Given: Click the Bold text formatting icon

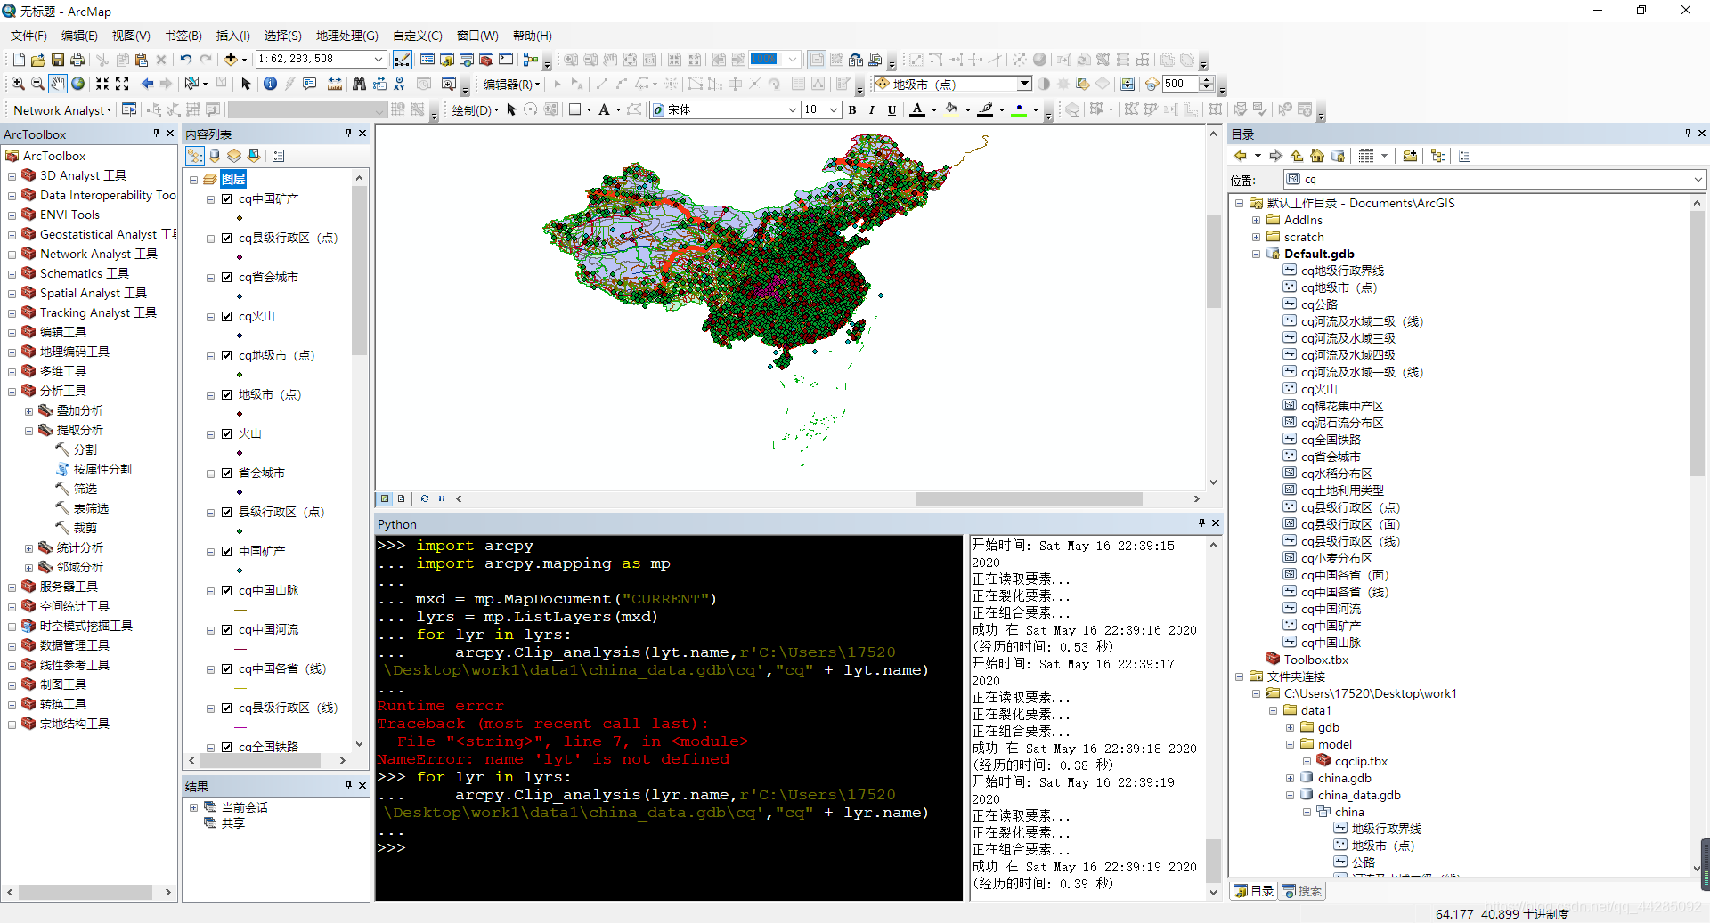Looking at the screenshot, I should tap(852, 109).
